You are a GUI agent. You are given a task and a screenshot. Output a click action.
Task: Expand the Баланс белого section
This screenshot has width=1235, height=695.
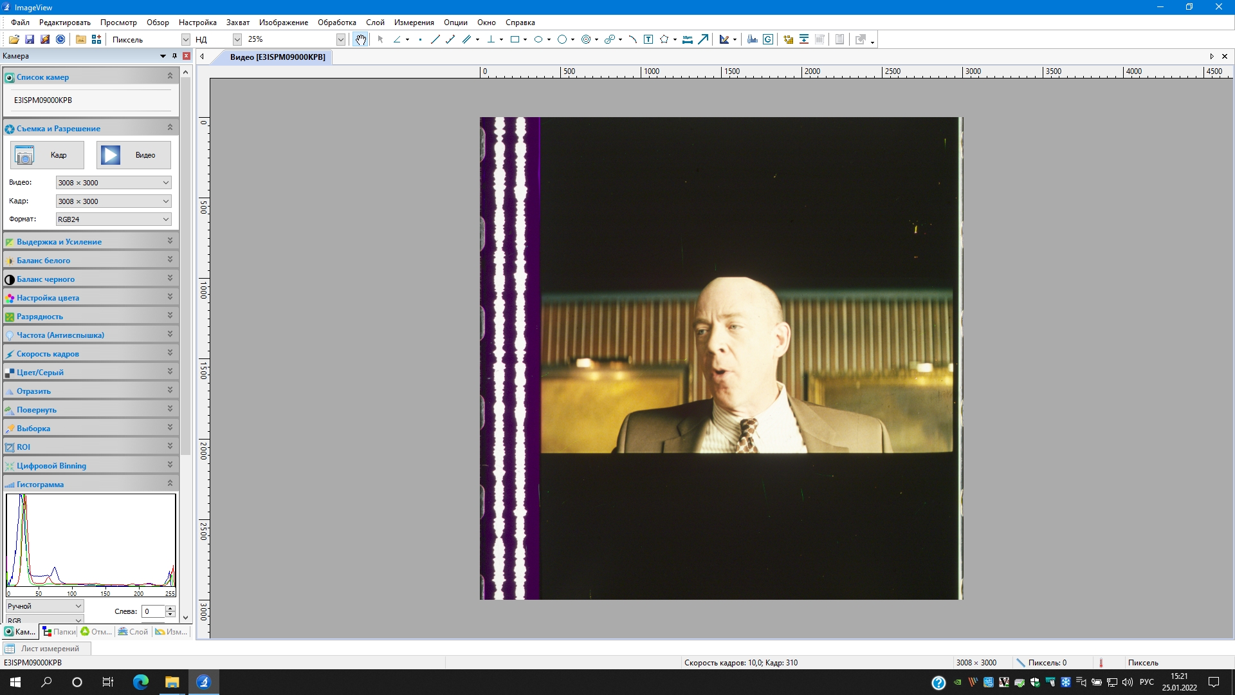click(170, 260)
